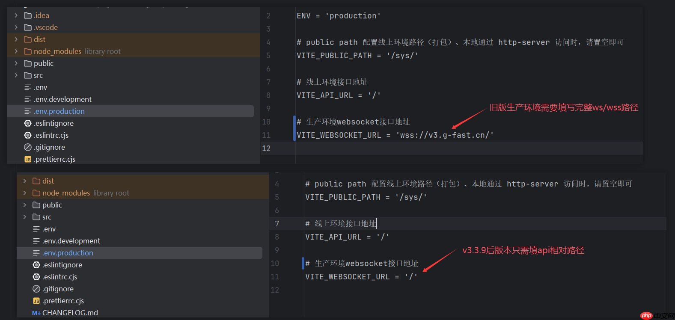Click .gitignore ignore icon in lower tree
This screenshot has width=675, height=320.
[36, 289]
